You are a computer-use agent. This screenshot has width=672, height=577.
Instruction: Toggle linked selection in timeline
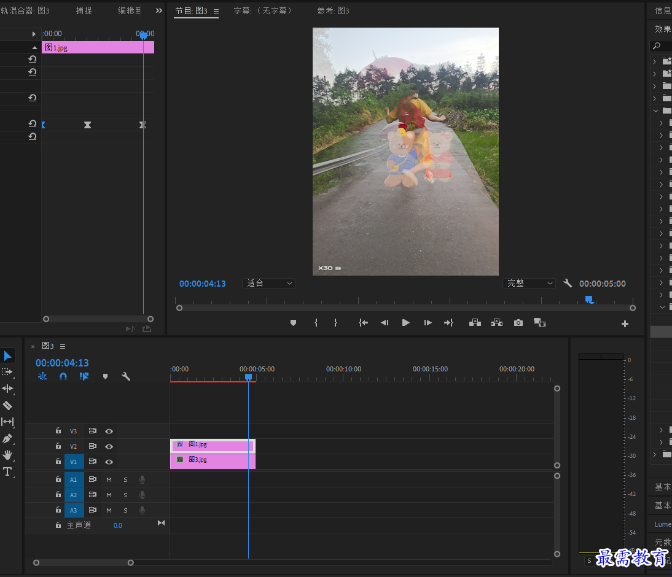[x=84, y=376]
